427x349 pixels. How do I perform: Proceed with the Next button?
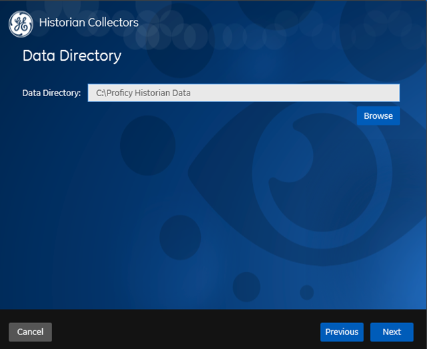click(x=392, y=332)
